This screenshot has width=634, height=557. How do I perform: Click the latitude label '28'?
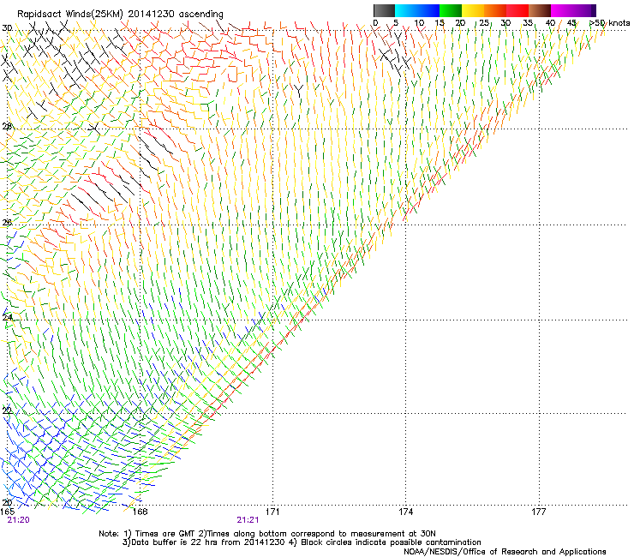click(x=7, y=126)
